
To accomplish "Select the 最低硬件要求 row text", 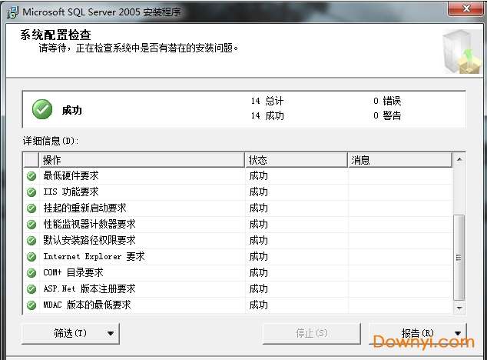I will (x=71, y=176).
